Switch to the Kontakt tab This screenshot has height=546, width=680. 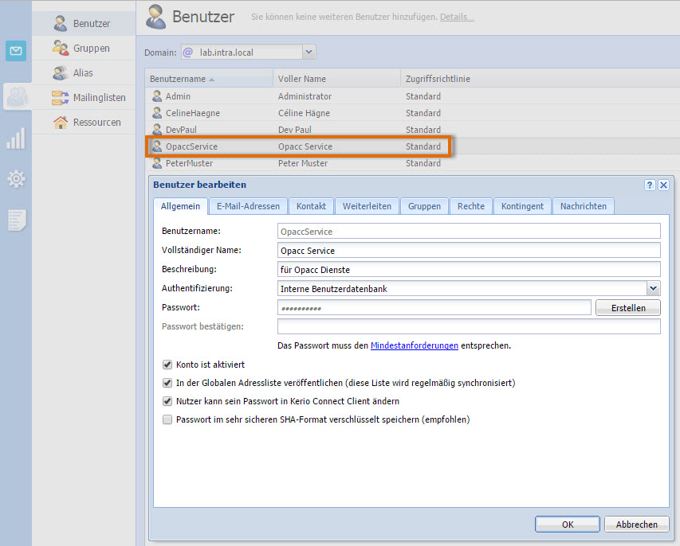click(311, 206)
